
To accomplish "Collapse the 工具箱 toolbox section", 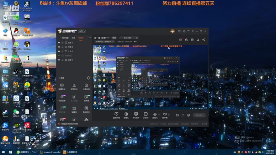I will [x=88, y=78].
